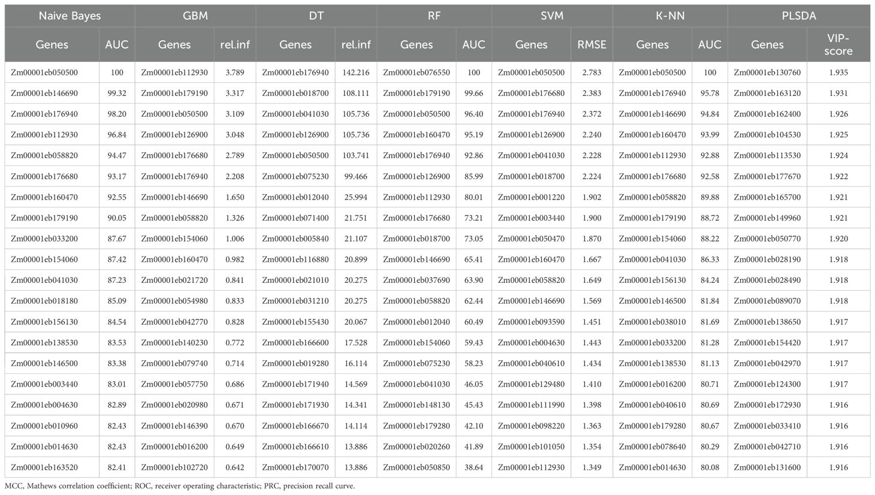Click the SVM column group header
This screenshot has width=875, height=495.
552,16
